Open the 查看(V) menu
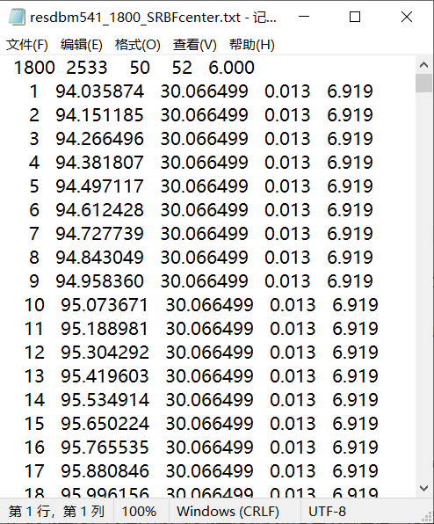The width and height of the screenshot is (434, 524). coord(195,45)
